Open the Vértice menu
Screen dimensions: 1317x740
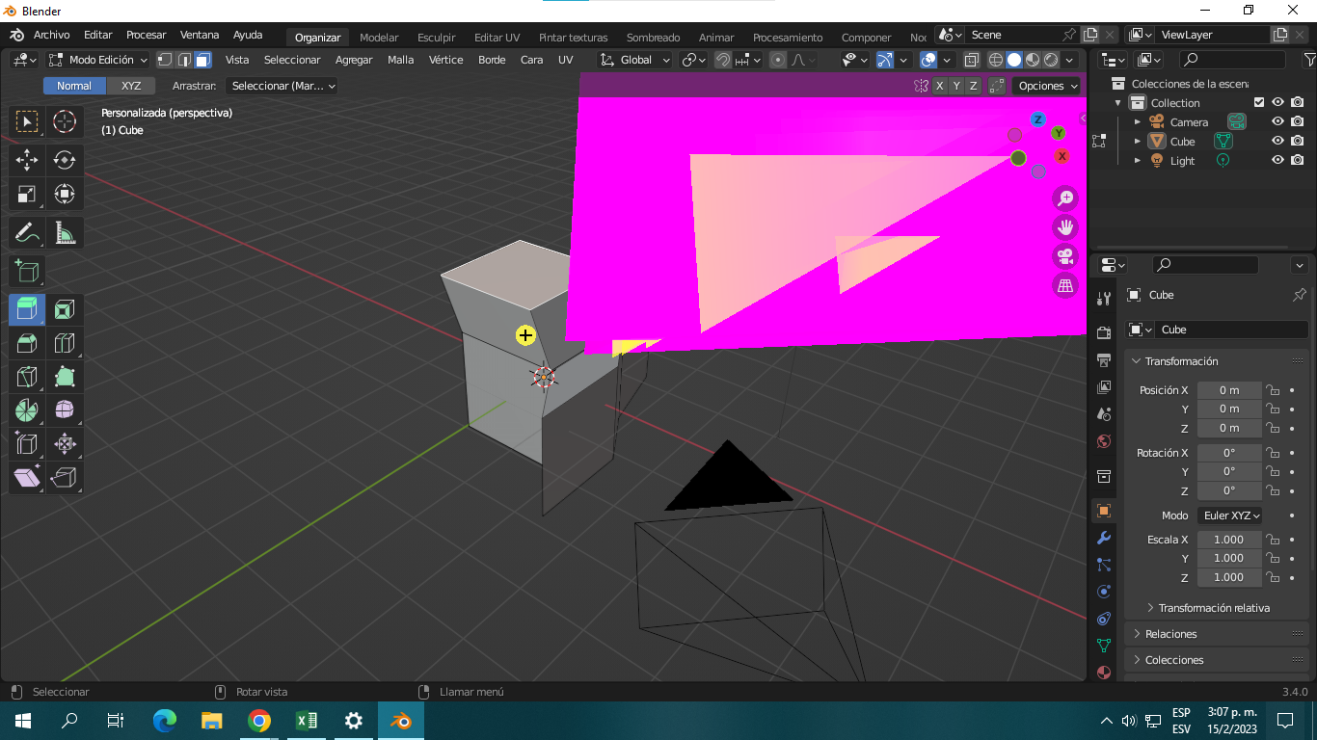[445, 60]
